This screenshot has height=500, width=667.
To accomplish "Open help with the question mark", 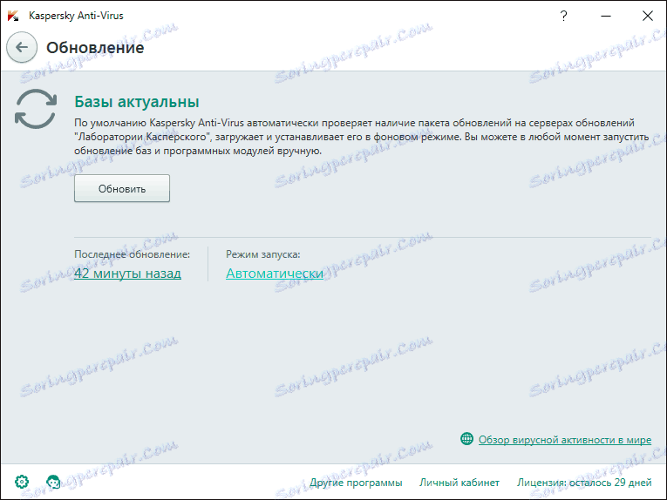I will tap(563, 16).
